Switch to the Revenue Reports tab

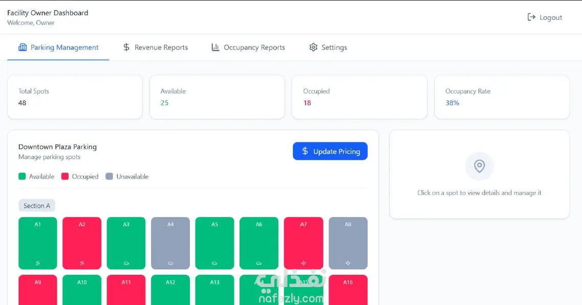pyautogui.click(x=156, y=48)
